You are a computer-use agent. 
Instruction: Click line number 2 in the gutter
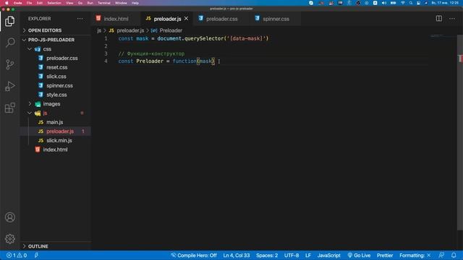point(106,46)
